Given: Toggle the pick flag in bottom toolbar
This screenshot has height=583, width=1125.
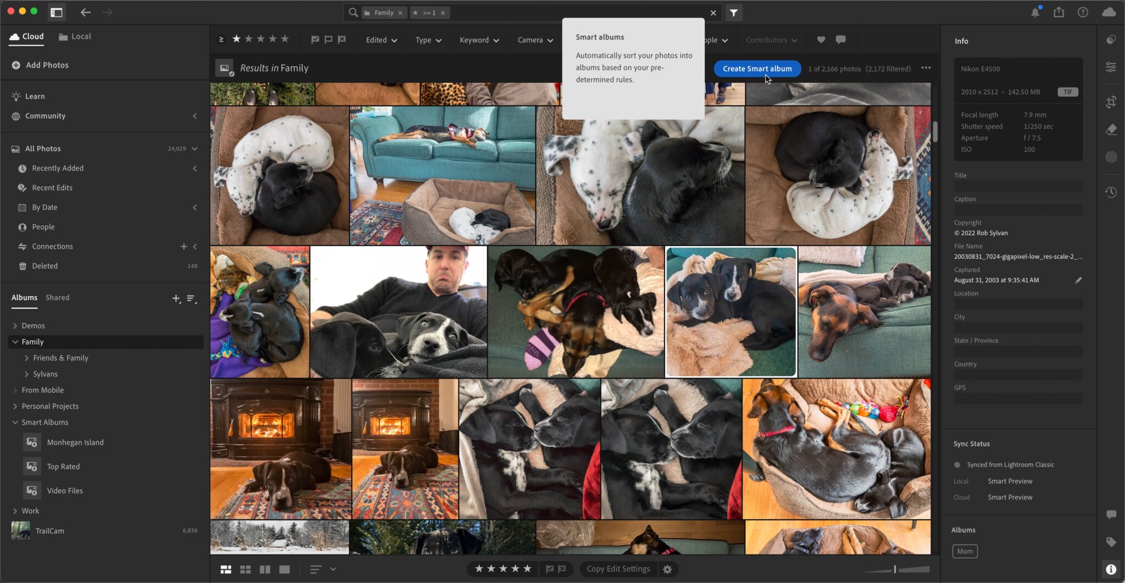Looking at the screenshot, I should 550,569.
